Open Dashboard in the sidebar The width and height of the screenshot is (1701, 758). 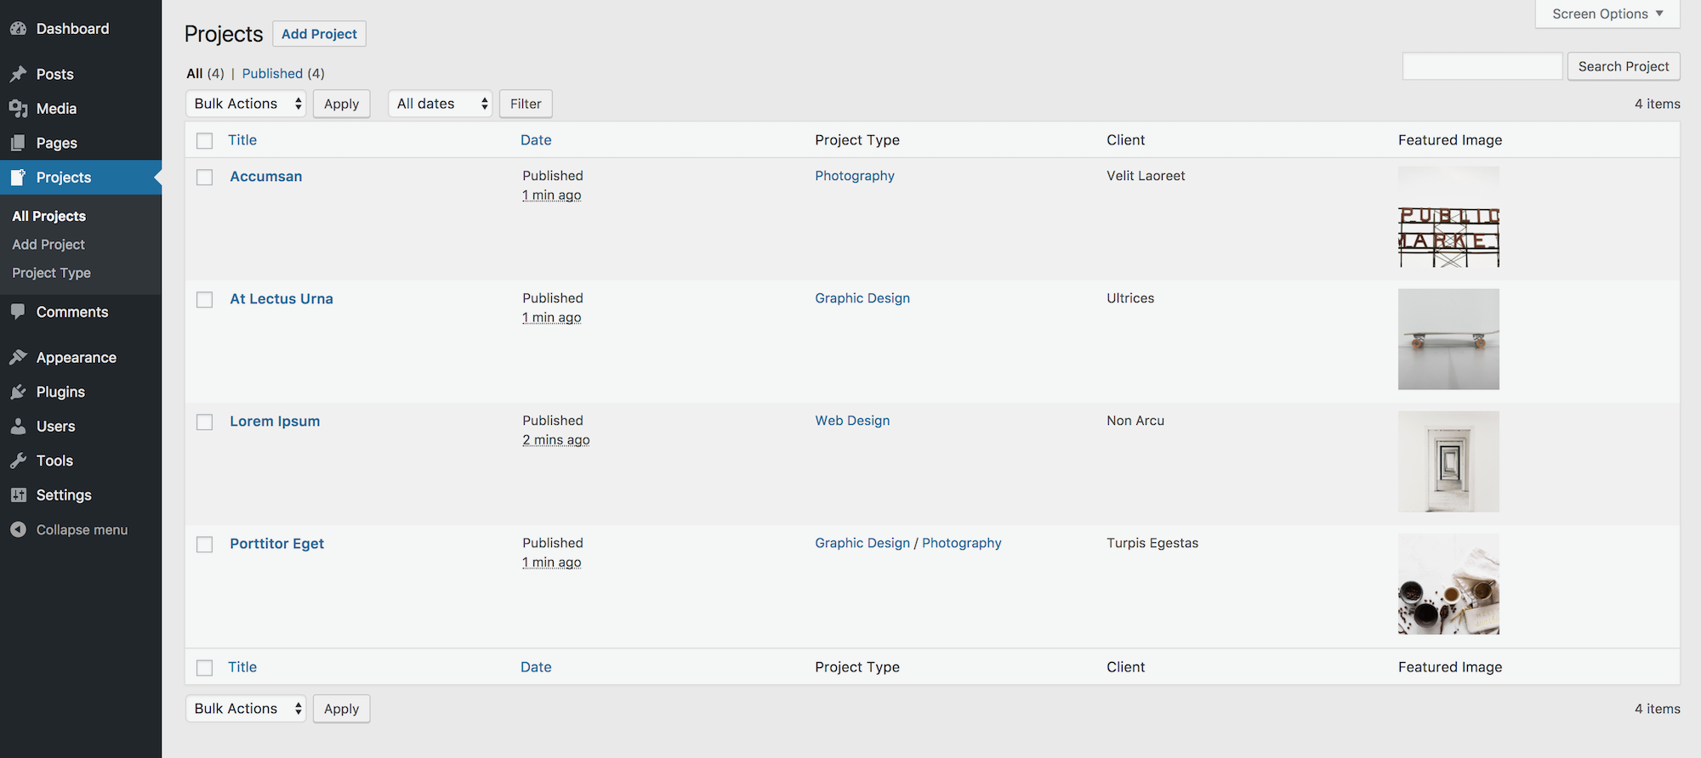click(72, 29)
